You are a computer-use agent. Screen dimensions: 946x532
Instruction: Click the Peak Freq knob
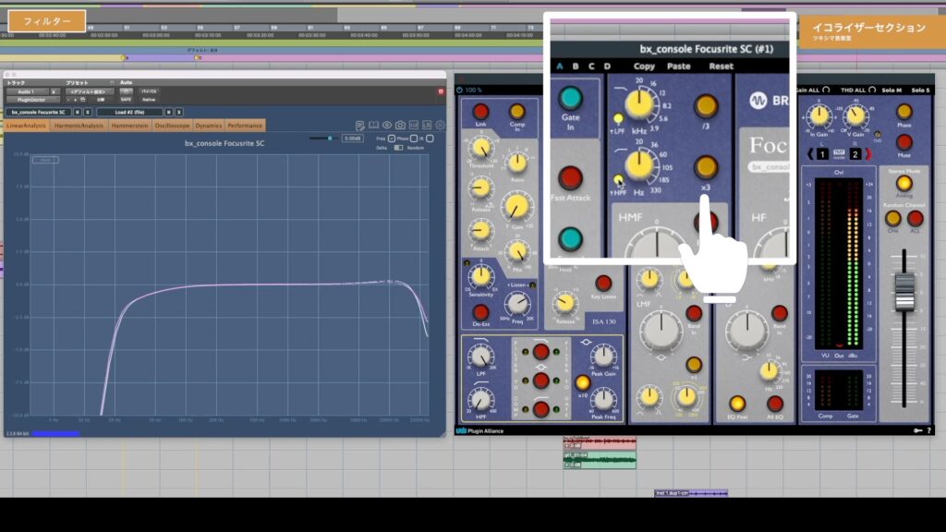coord(602,399)
